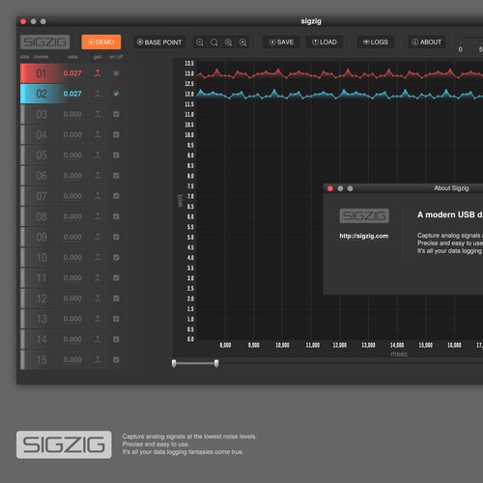Click the ABOUT button in toolbar
Image resolution: width=483 pixels, height=483 pixels.
tap(427, 43)
